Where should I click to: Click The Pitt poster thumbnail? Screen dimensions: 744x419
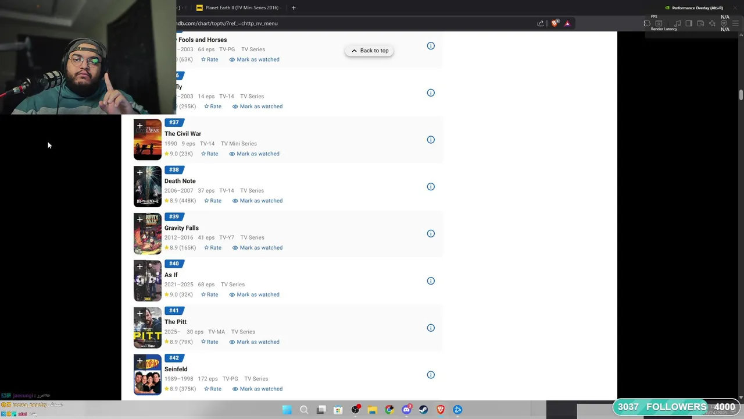148,328
